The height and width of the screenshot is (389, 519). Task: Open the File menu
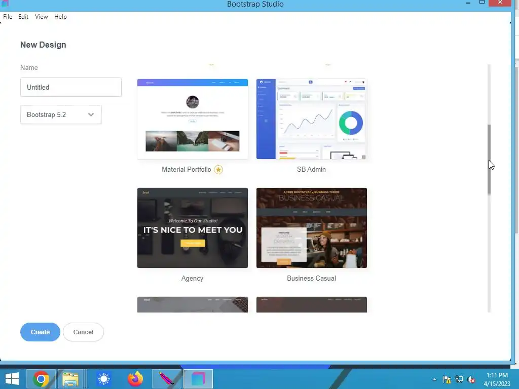[8, 17]
